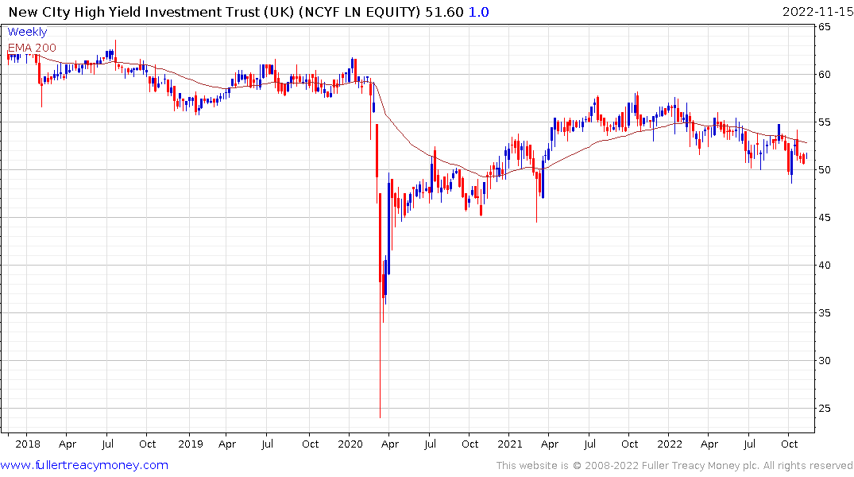This screenshot has height=477, width=854.
Task: Click the y-axis label '30'
Action: [825, 360]
